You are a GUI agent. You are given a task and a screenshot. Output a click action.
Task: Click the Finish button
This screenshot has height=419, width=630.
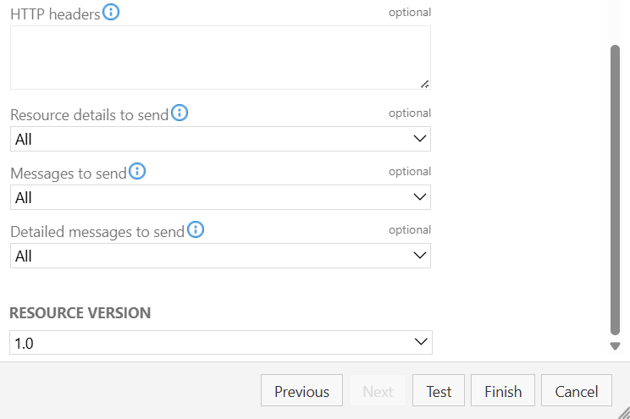coord(503,392)
